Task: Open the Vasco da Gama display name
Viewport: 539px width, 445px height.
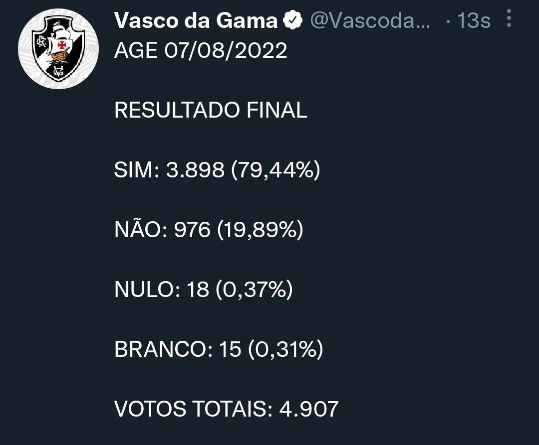Action: 196,21
